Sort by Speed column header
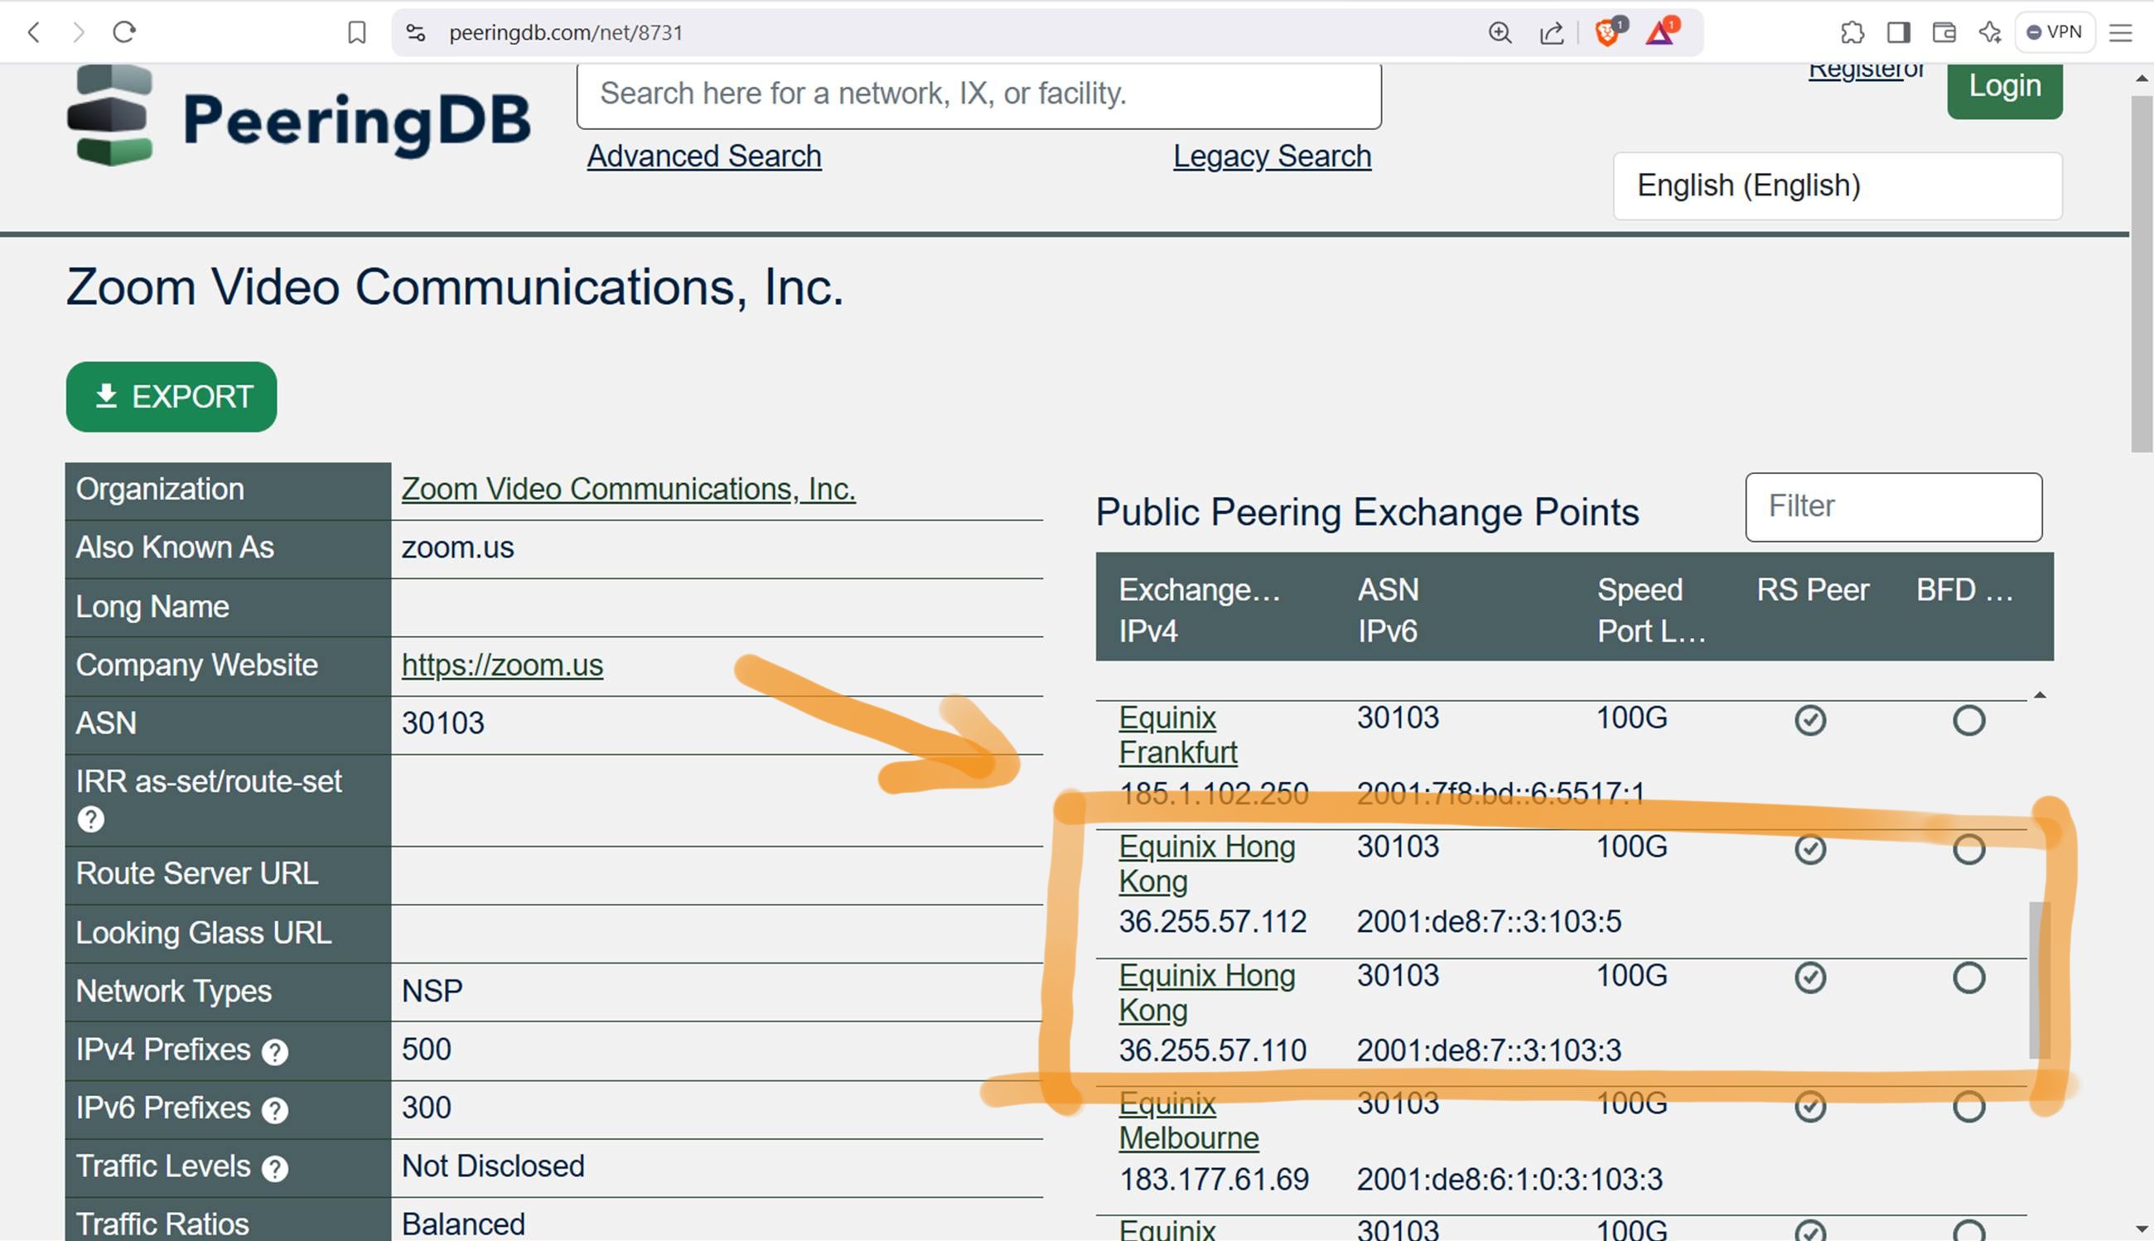 point(1640,590)
